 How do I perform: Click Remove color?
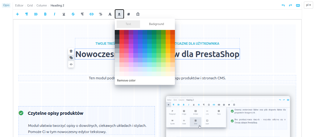126,81
